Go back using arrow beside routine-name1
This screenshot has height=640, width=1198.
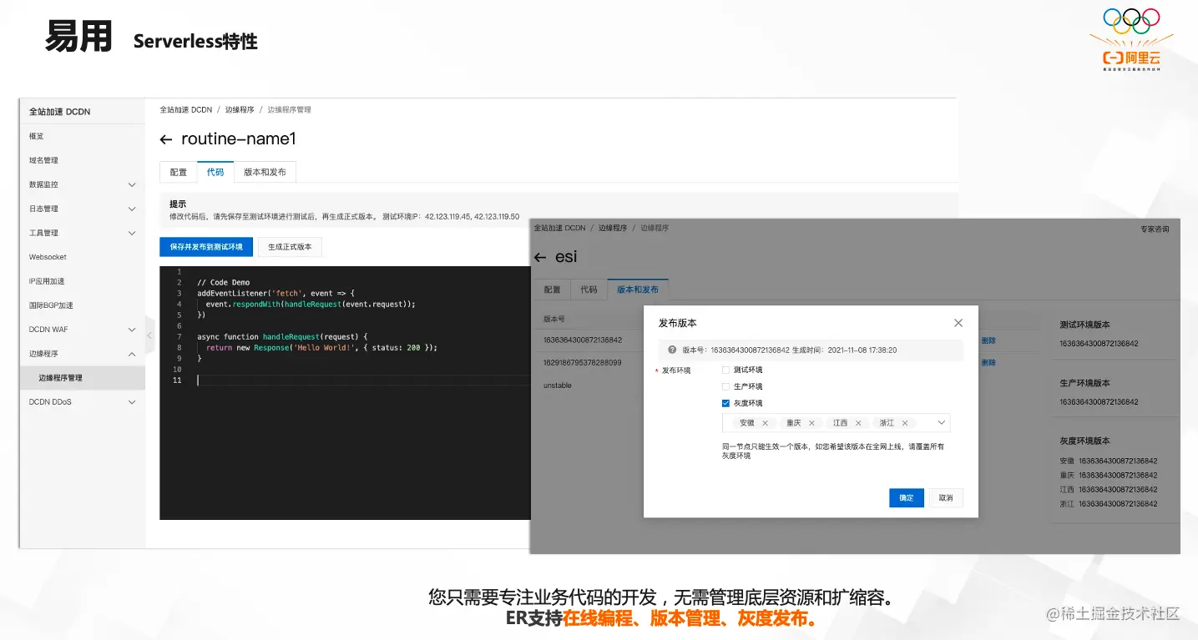click(166, 139)
